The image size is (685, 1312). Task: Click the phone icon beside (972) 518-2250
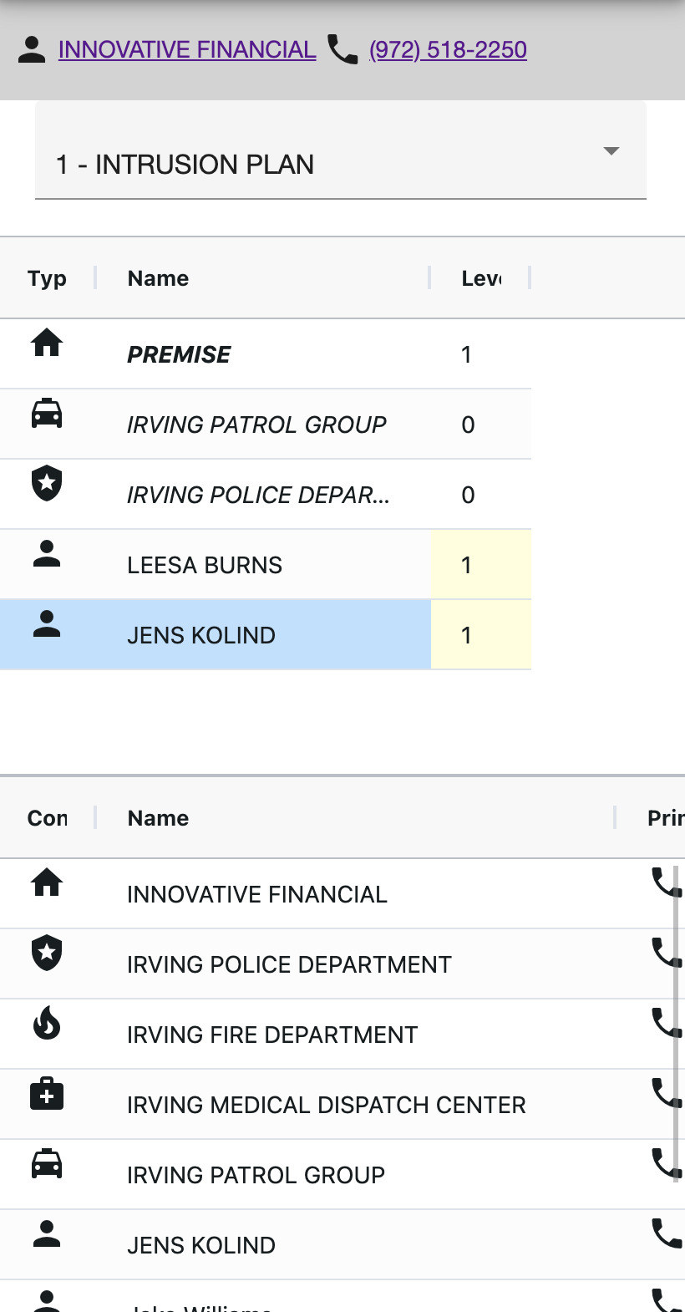pyautogui.click(x=342, y=49)
